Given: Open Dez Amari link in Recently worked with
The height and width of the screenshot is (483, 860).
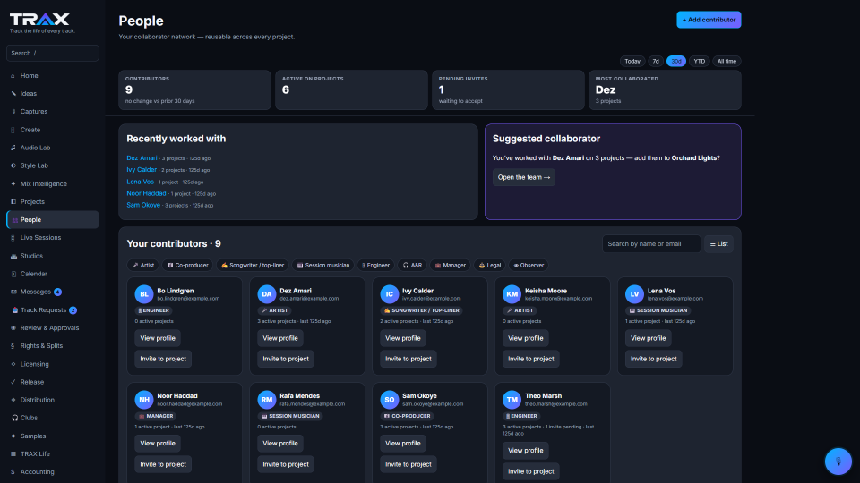Looking at the screenshot, I should click(142, 157).
